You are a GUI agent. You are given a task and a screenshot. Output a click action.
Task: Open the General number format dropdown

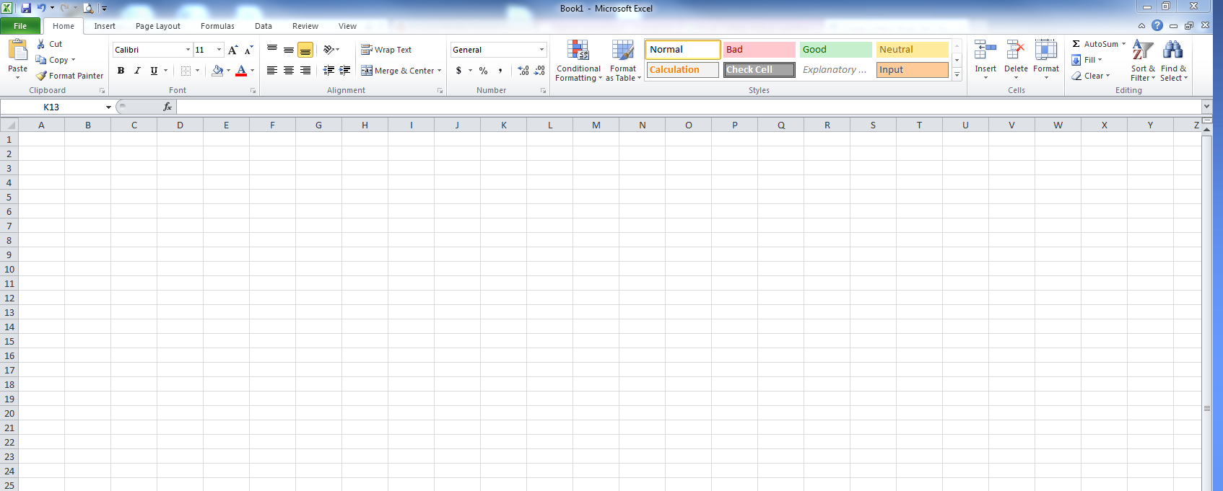click(x=541, y=50)
